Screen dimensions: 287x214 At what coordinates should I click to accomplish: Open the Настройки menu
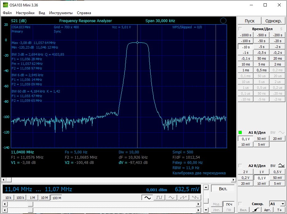[25, 13]
